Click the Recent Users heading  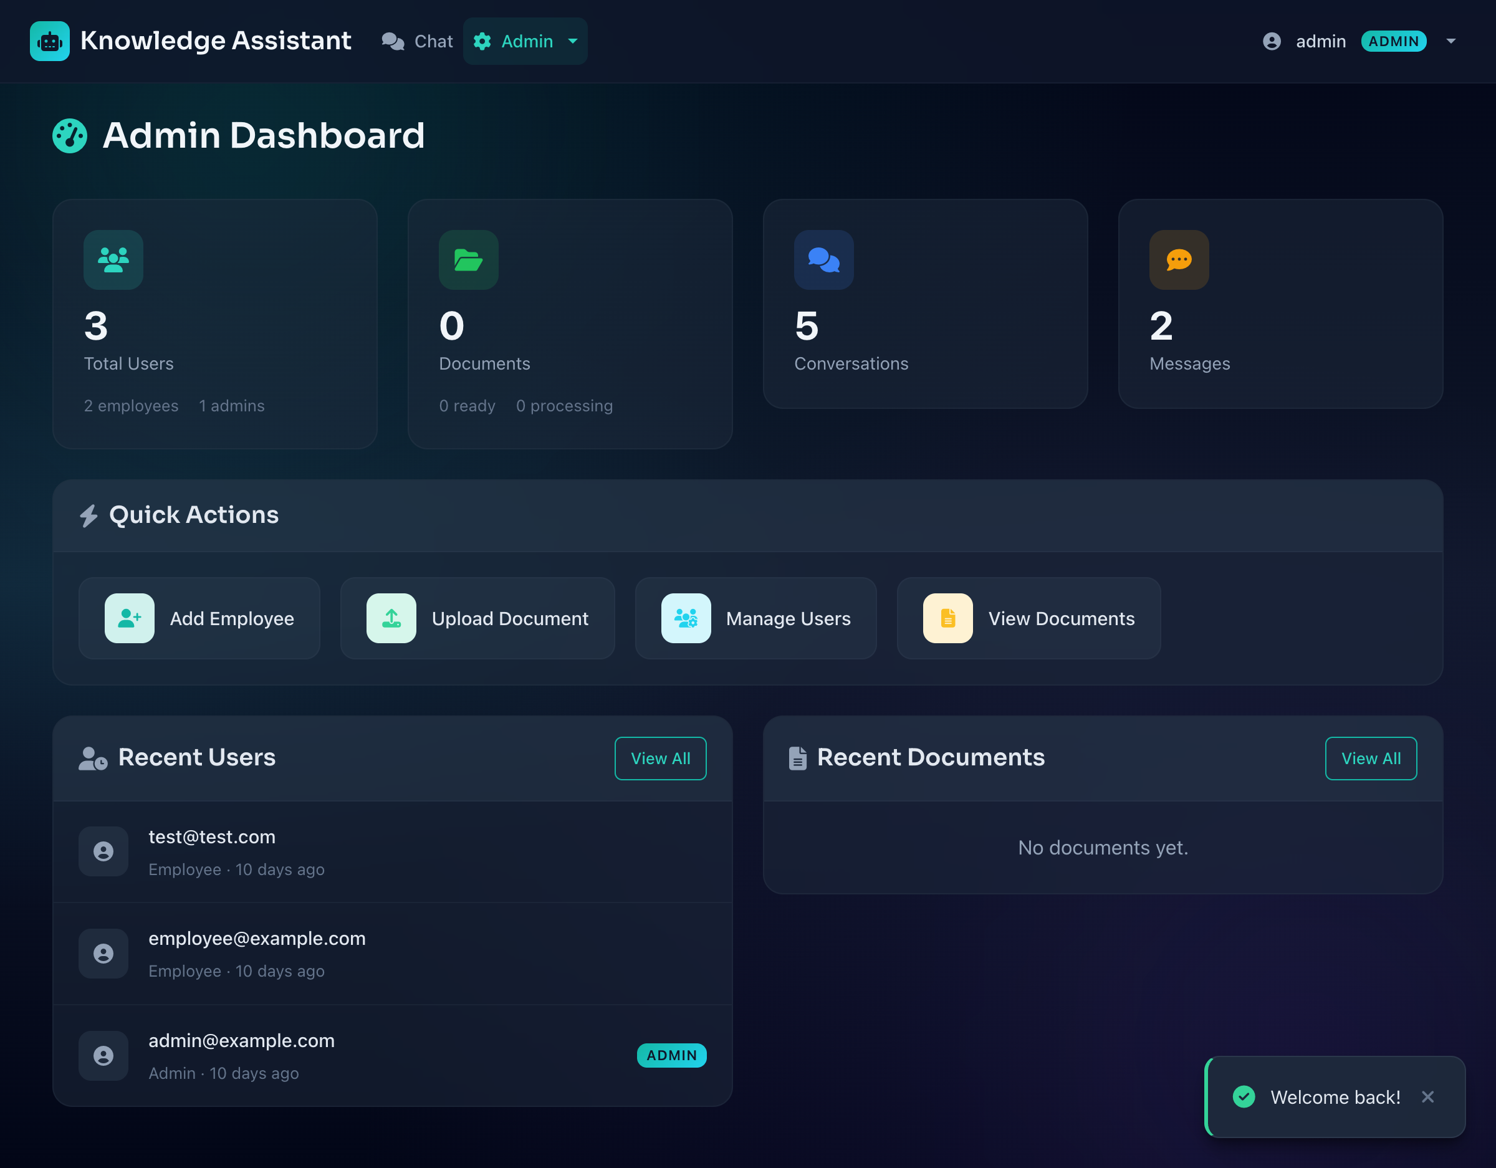[x=196, y=758]
